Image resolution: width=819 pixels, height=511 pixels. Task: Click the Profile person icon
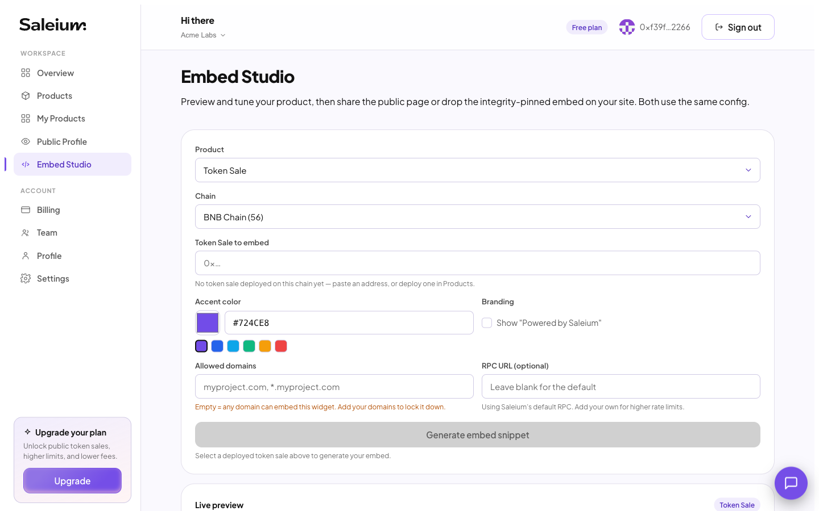coord(26,256)
